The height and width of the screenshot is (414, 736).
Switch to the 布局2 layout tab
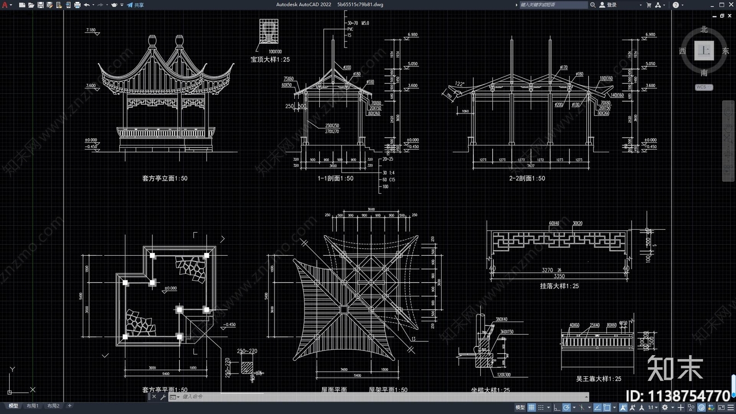click(53, 406)
